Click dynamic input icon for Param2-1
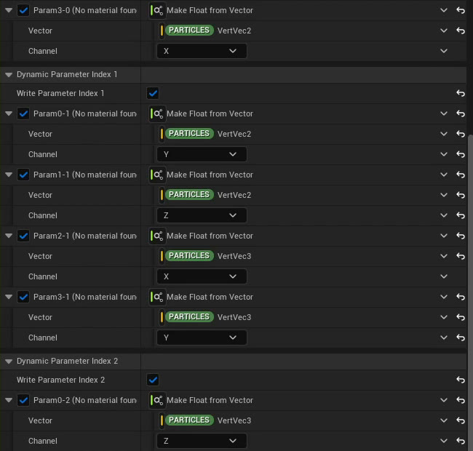The image size is (473, 451). (x=156, y=236)
